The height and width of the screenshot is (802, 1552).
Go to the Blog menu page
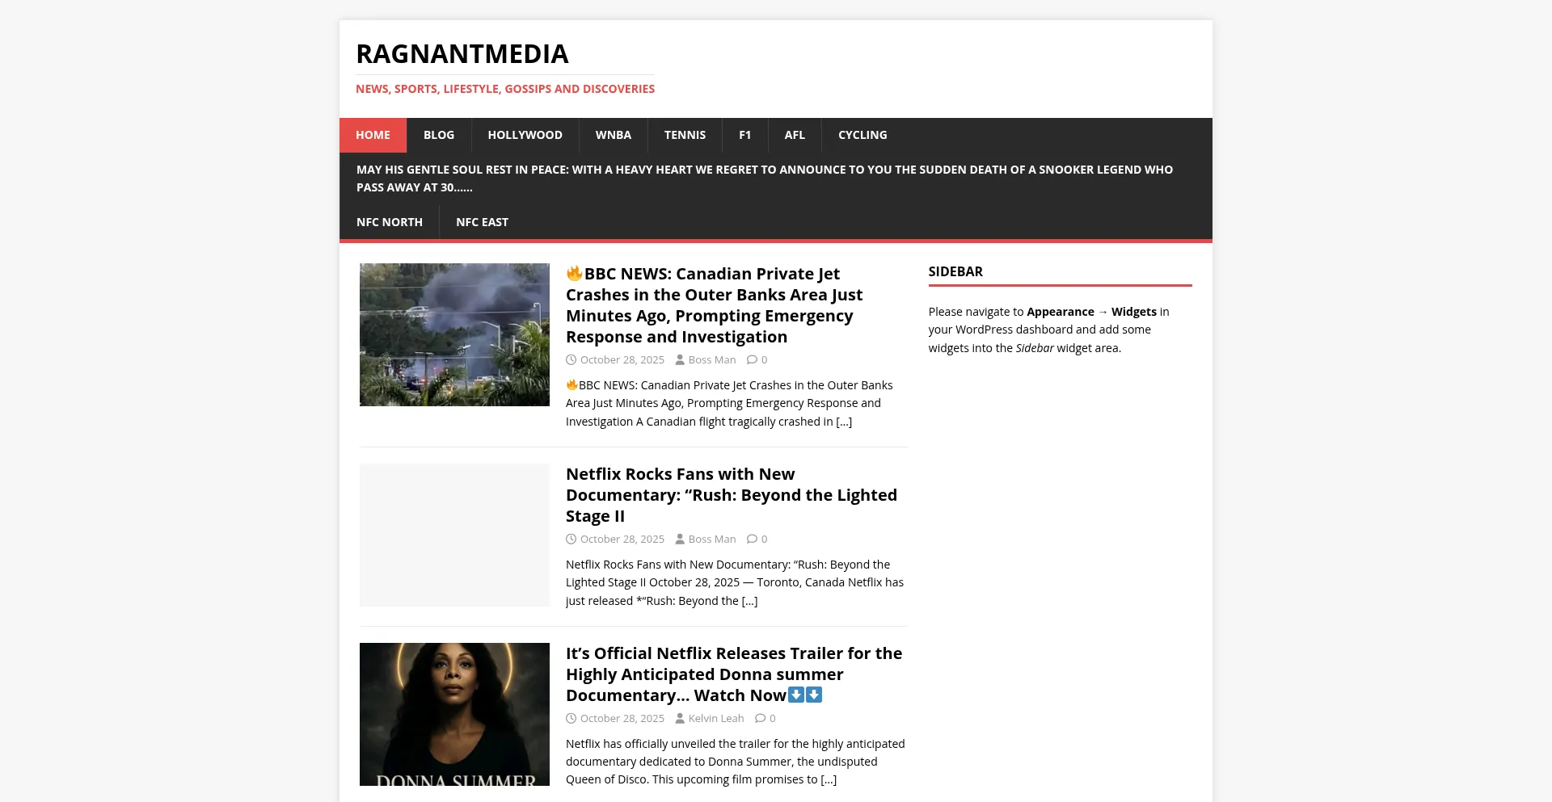tap(439, 135)
